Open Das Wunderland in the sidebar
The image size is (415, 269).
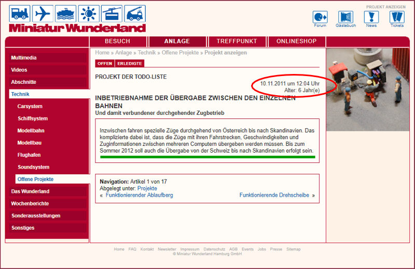(48, 191)
